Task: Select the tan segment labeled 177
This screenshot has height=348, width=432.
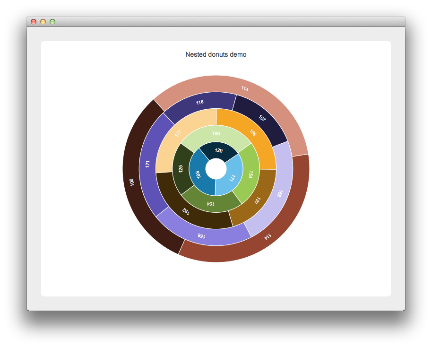Action: 177,133
